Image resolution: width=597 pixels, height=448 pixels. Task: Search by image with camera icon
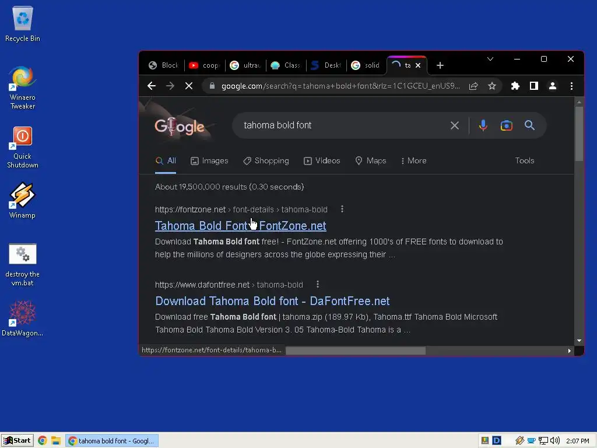[507, 125]
